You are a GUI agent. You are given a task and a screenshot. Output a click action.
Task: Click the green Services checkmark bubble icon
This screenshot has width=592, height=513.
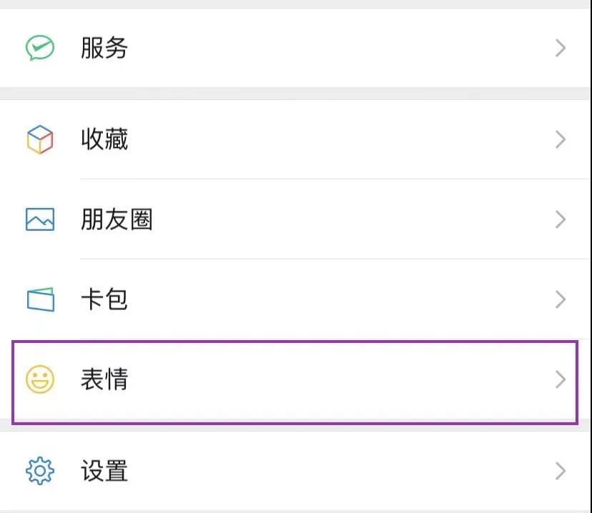click(40, 48)
